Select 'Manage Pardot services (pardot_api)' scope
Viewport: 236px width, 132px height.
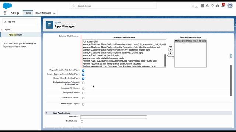[101, 55]
